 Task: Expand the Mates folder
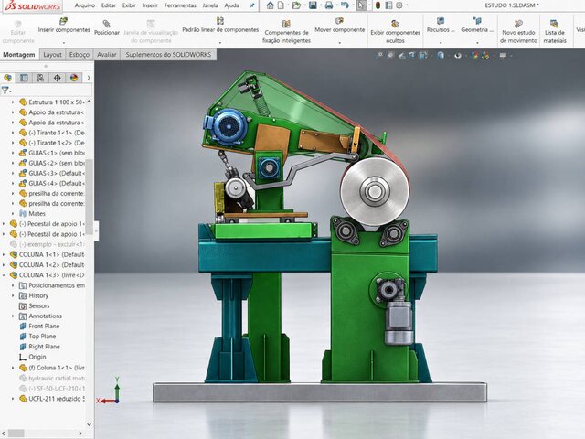pyautogui.click(x=13, y=213)
